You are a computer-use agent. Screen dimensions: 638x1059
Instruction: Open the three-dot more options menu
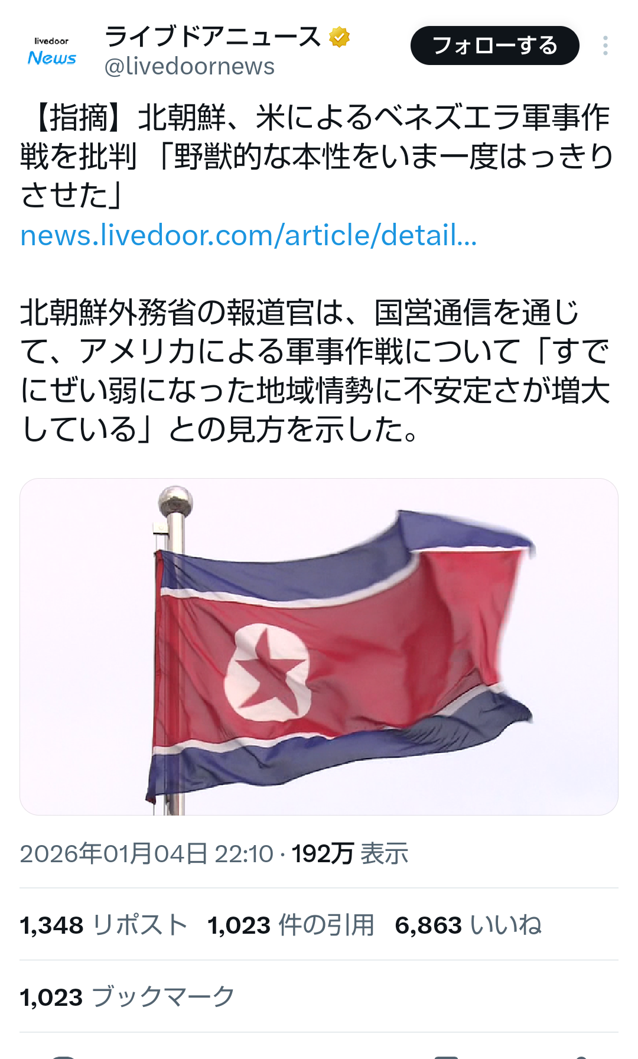pyautogui.click(x=606, y=46)
